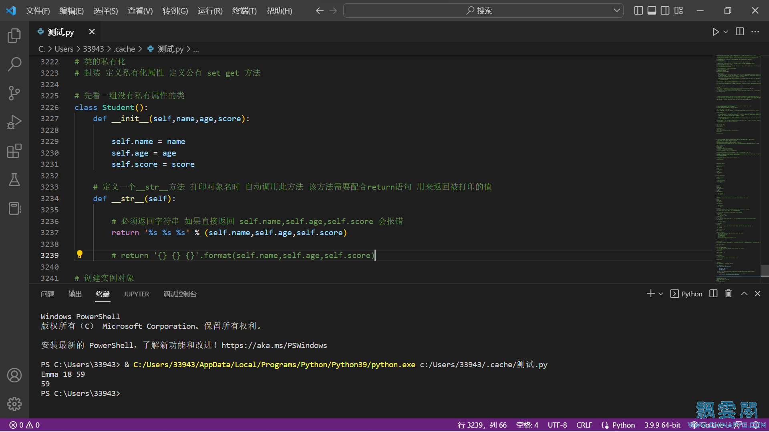Image resolution: width=769 pixels, height=432 pixels.
Task: Show code actions via lightbulb icon
Action: [x=80, y=254]
